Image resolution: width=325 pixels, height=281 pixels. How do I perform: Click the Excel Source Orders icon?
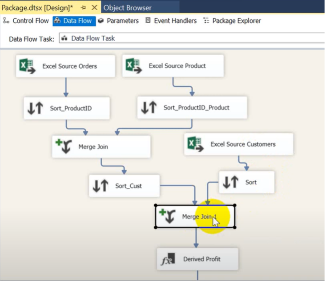click(x=27, y=66)
